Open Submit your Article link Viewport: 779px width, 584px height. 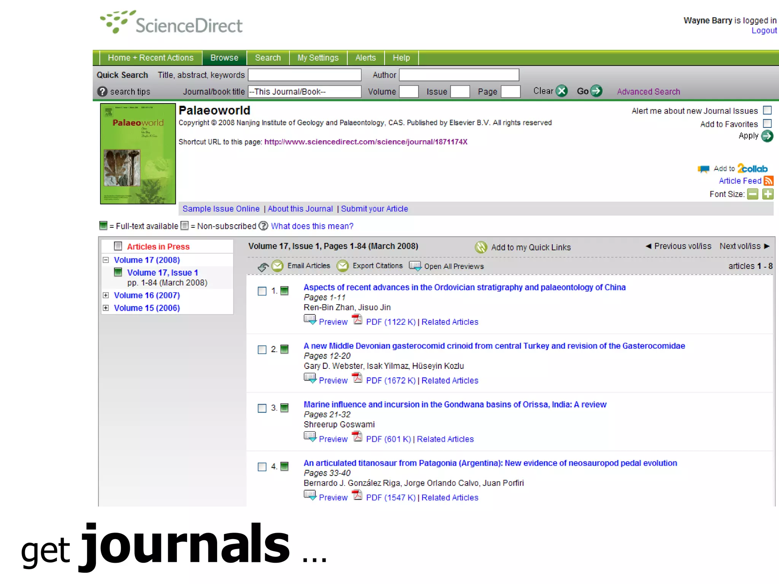click(x=374, y=209)
